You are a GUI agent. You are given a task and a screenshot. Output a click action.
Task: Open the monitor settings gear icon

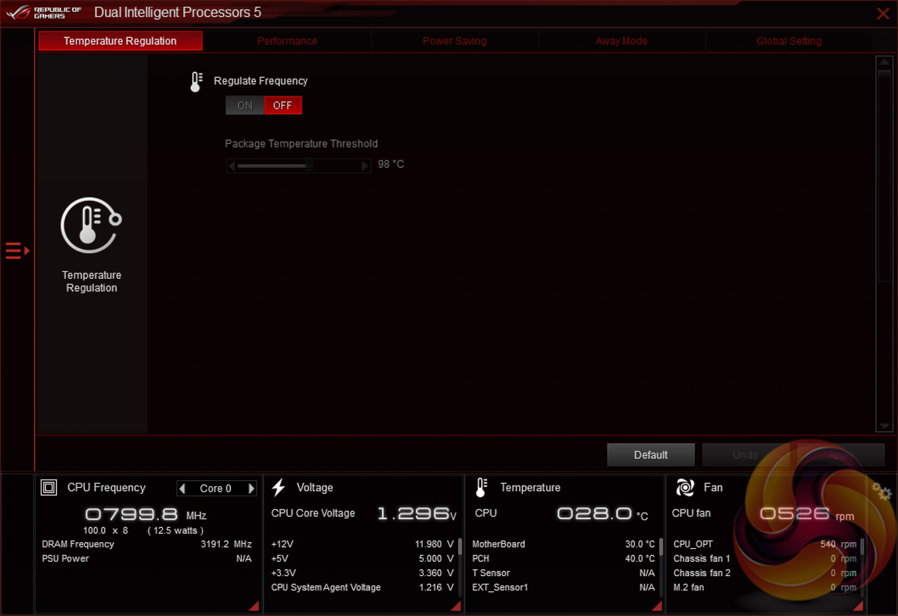pyautogui.click(x=881, y=491)
